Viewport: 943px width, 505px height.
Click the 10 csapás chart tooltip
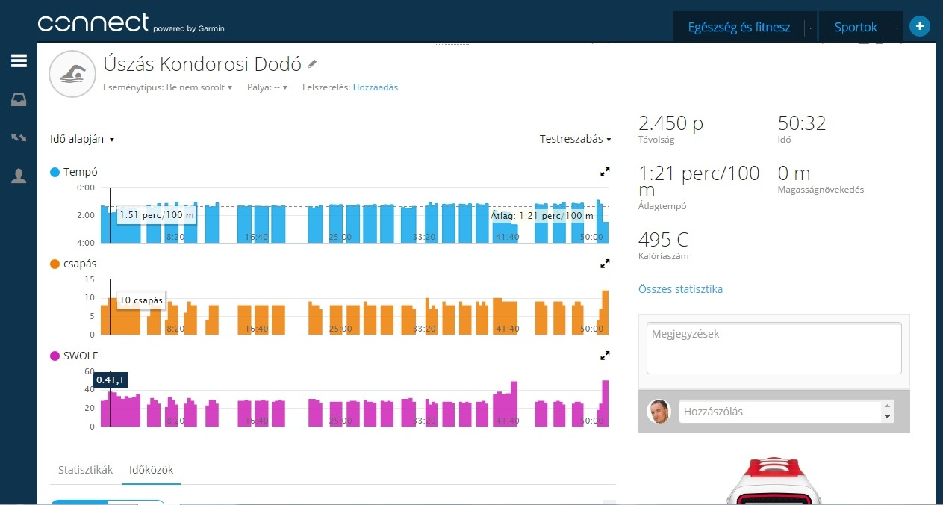coord(140,300)
